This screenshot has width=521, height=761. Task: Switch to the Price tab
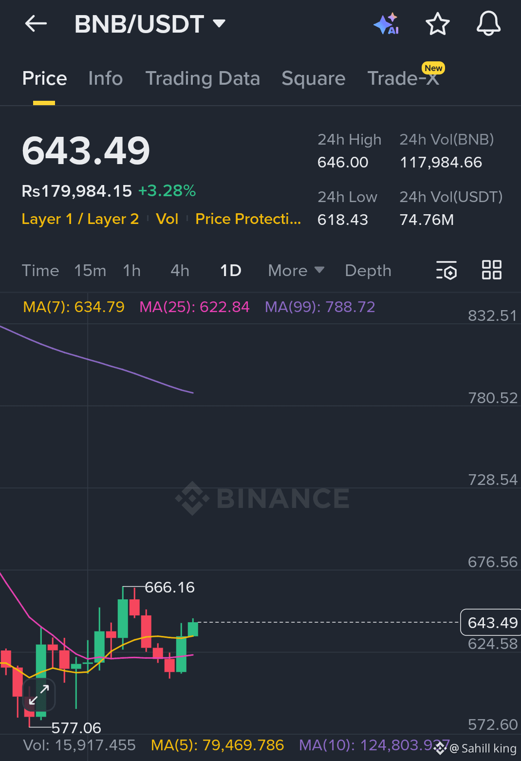(44, 78)
